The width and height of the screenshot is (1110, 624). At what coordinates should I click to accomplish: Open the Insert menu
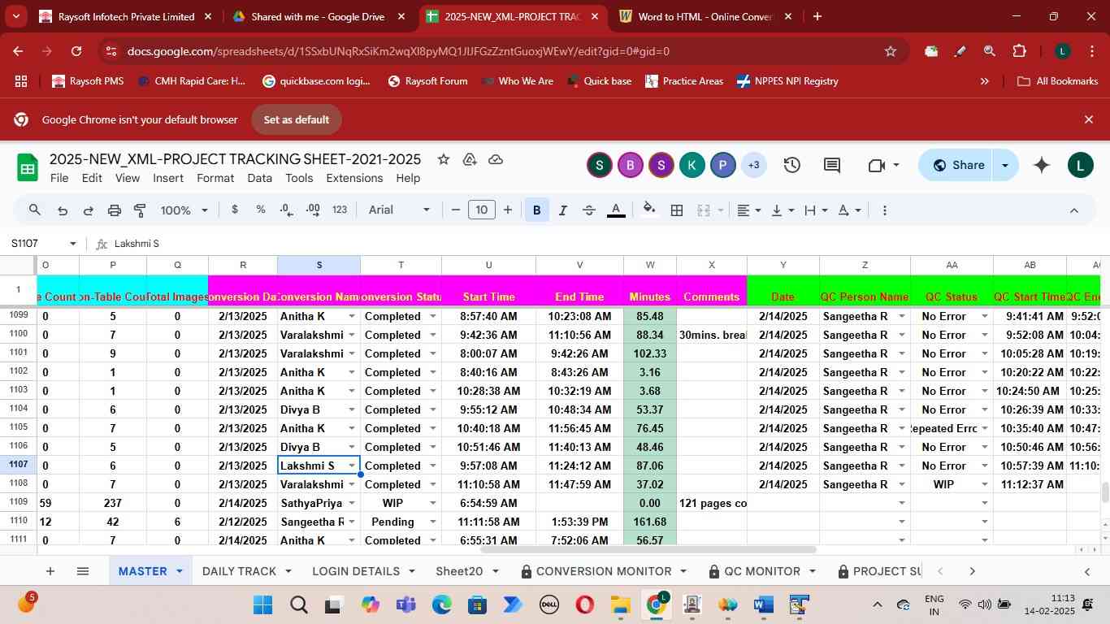pyautogui.click(x=168, y=178)
